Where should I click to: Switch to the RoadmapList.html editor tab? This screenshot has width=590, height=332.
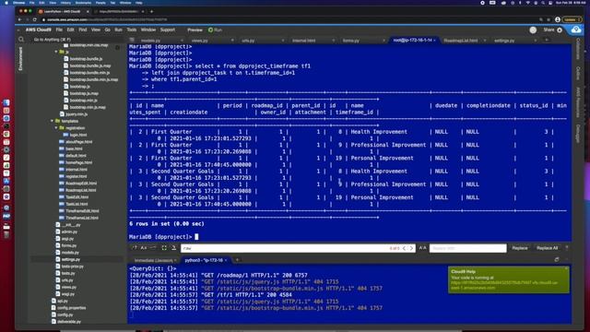(461, 41)
